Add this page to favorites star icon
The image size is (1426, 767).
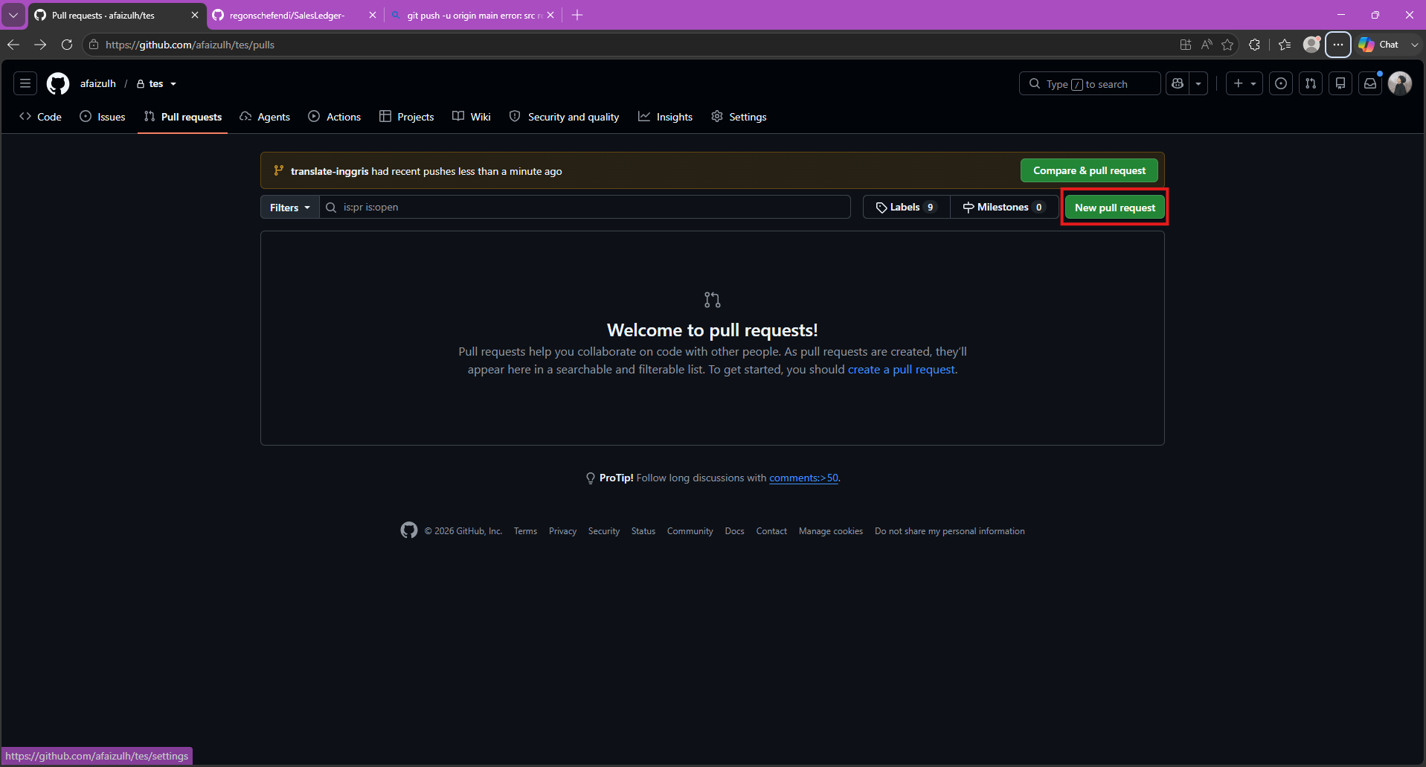pos(1227,45)
